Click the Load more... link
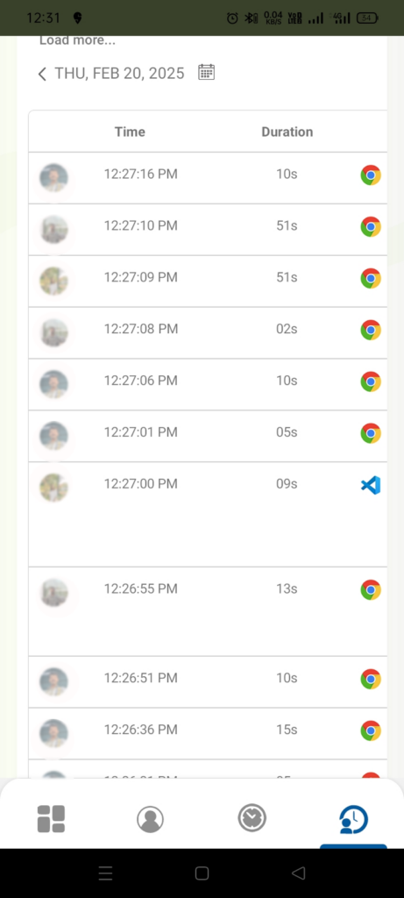 [77, 40]
